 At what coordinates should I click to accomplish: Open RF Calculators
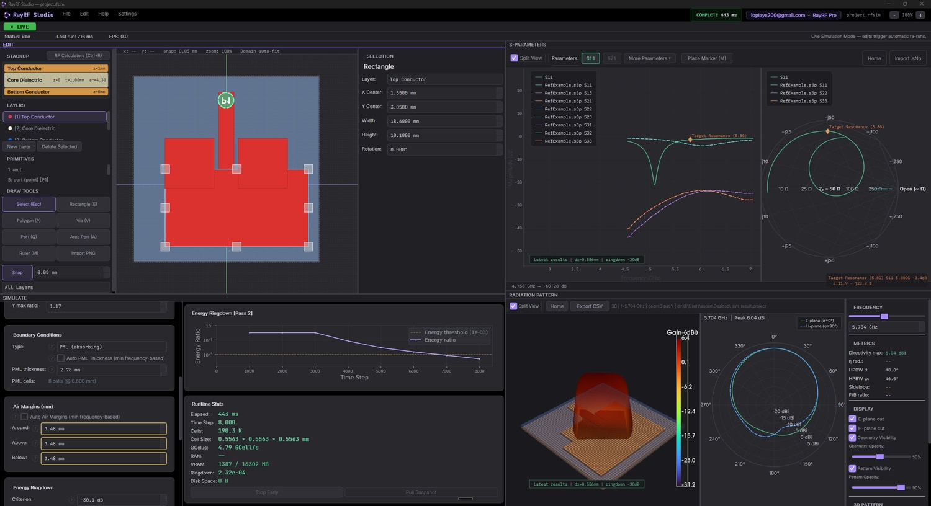point(78,56)
